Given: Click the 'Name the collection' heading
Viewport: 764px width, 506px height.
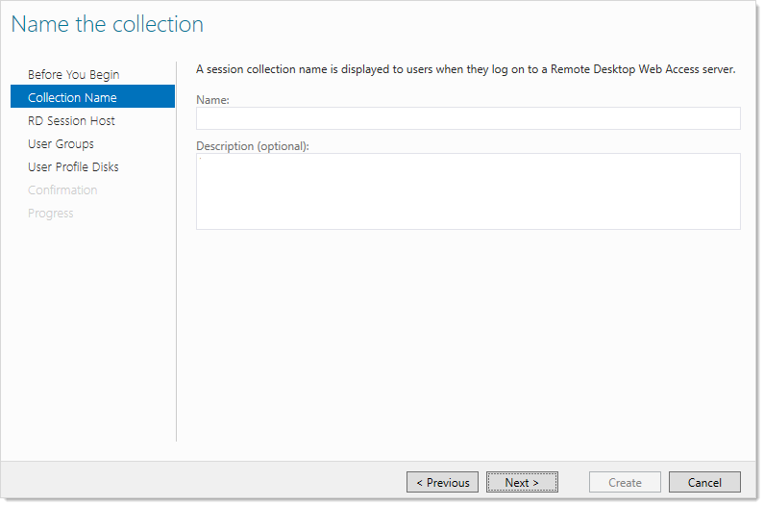Looking at the screenshot, I should coord(108,24).
